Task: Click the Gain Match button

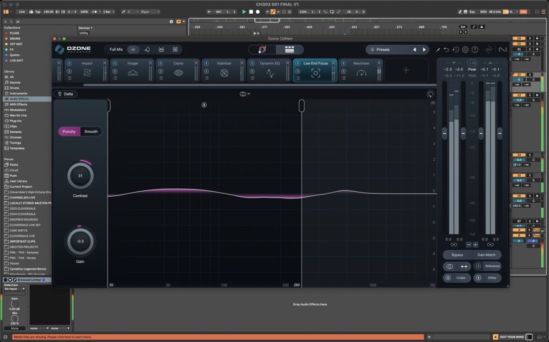Action: click(487, 255)
